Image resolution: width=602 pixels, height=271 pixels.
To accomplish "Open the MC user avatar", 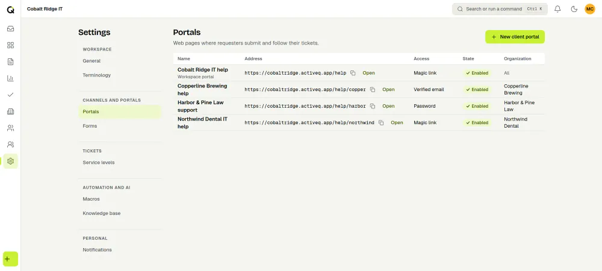I will (x=590, y=9).
